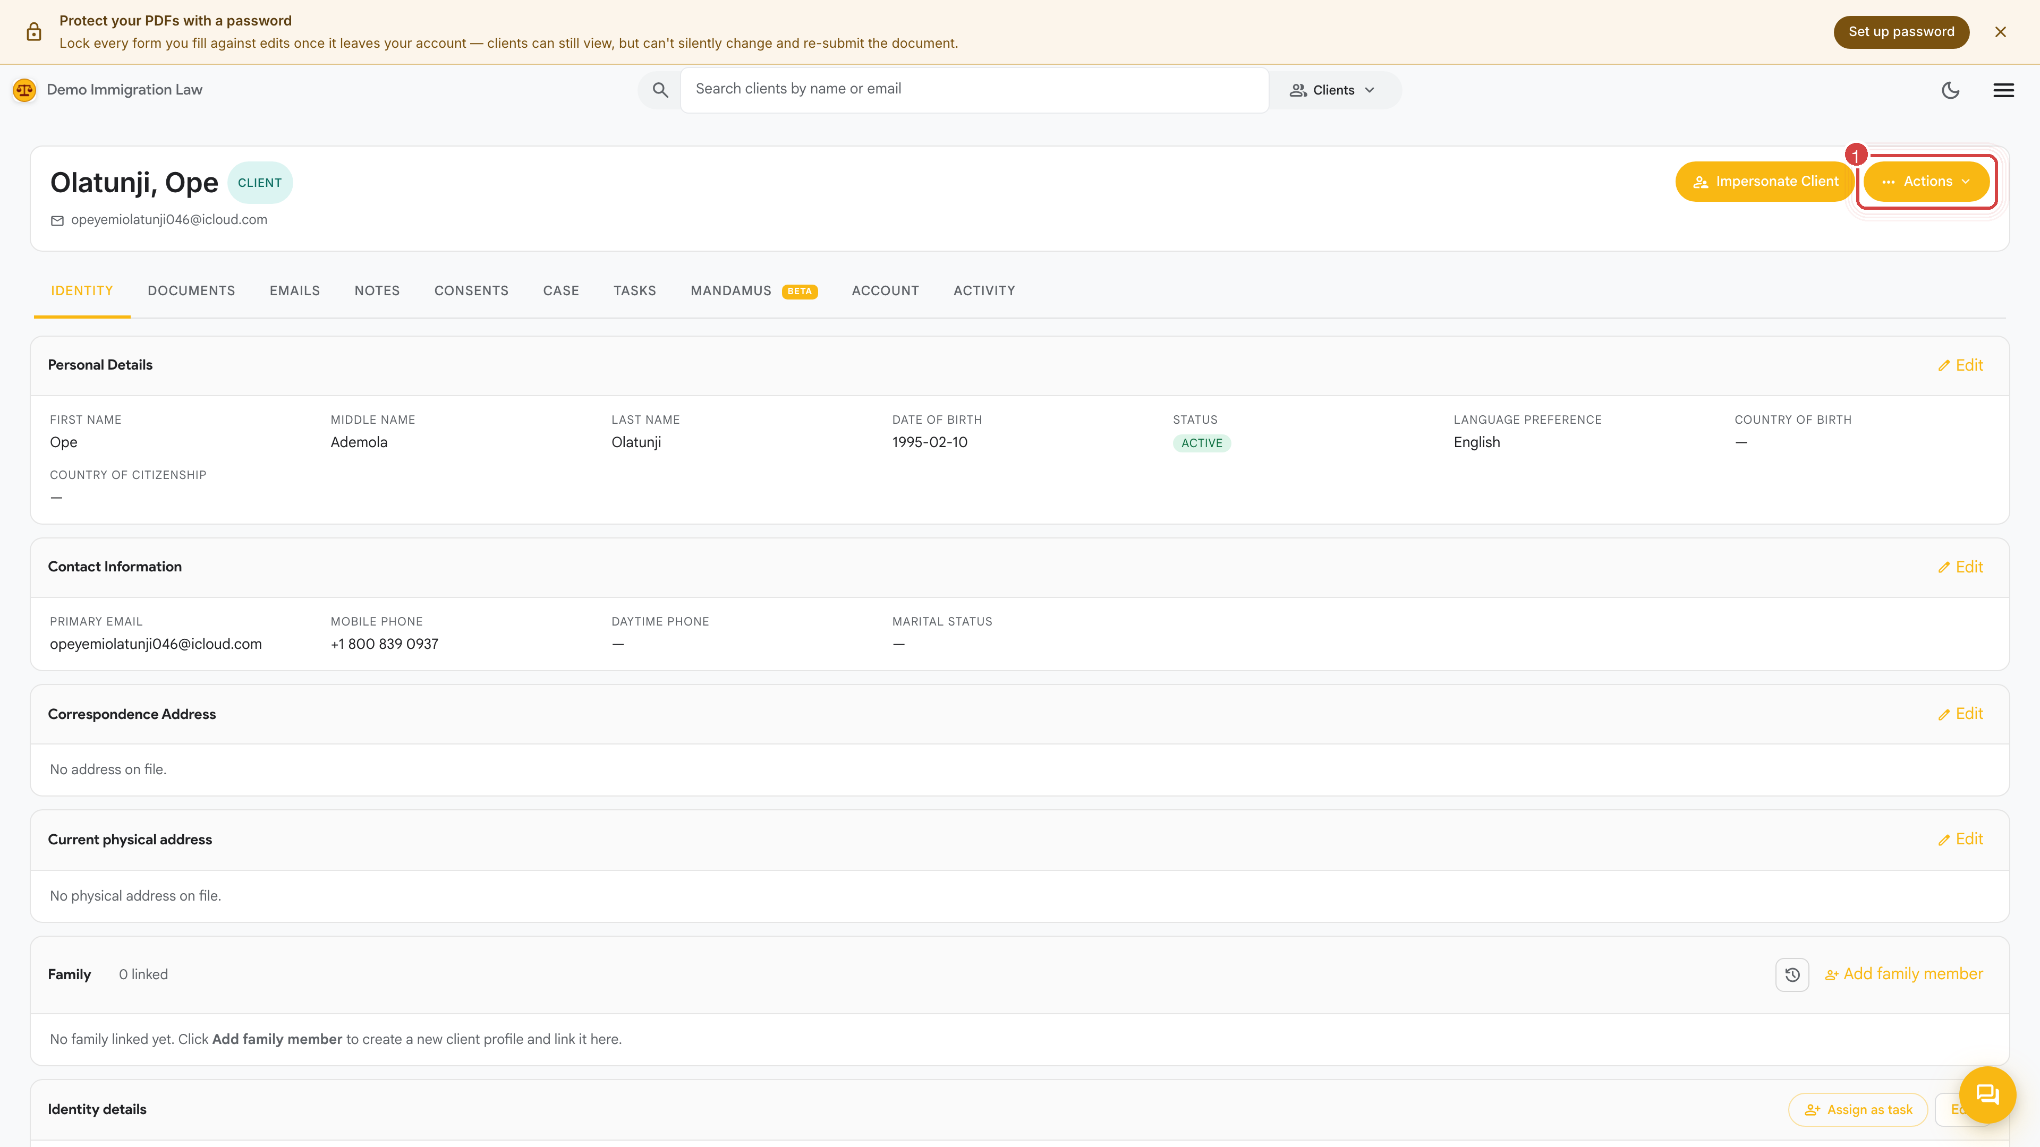Click the date of birth 1995-02-10

coord(930,442)
